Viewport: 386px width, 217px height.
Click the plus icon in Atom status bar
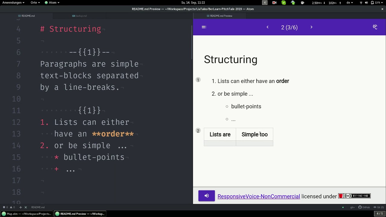(x=21, y=207)
